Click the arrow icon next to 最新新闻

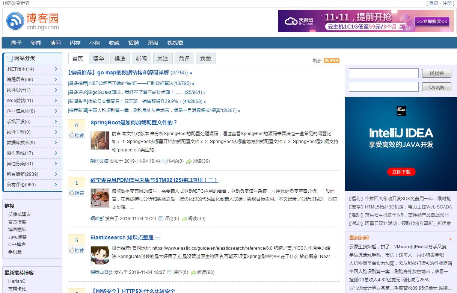pyautogui.click(x=450, y=239)
